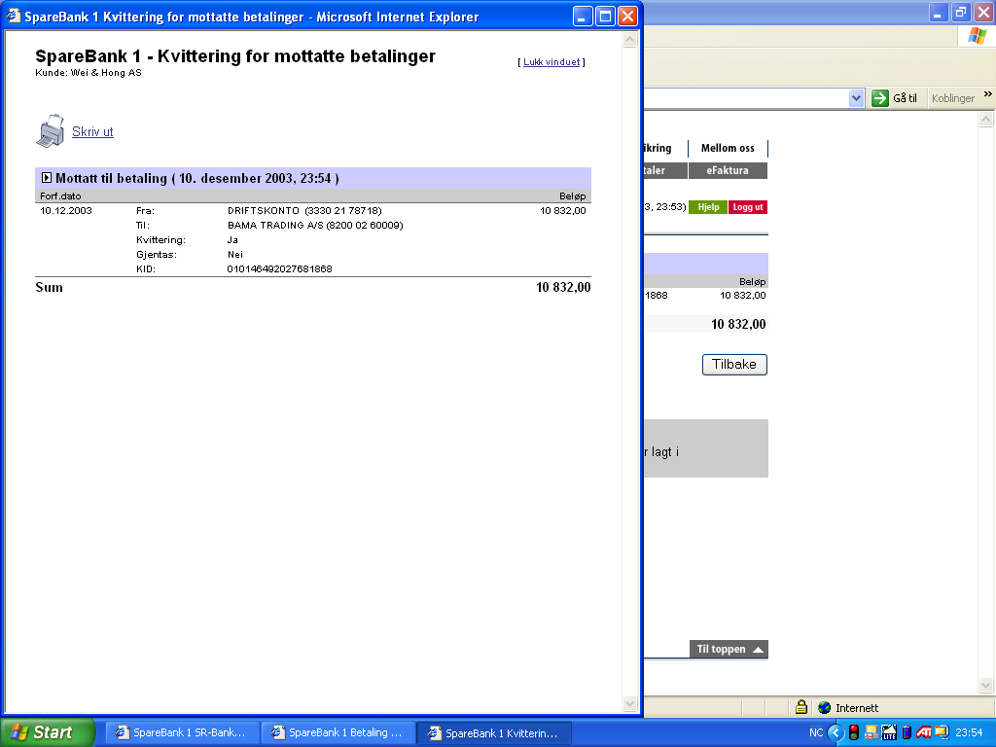Minimize the background browser window
Image resolution: width=996 pixels, height=747 pixels.
click(x=939, y=12)
